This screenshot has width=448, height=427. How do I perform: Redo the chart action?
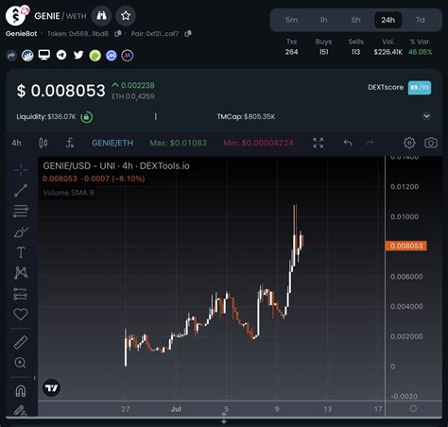point(370,143)
